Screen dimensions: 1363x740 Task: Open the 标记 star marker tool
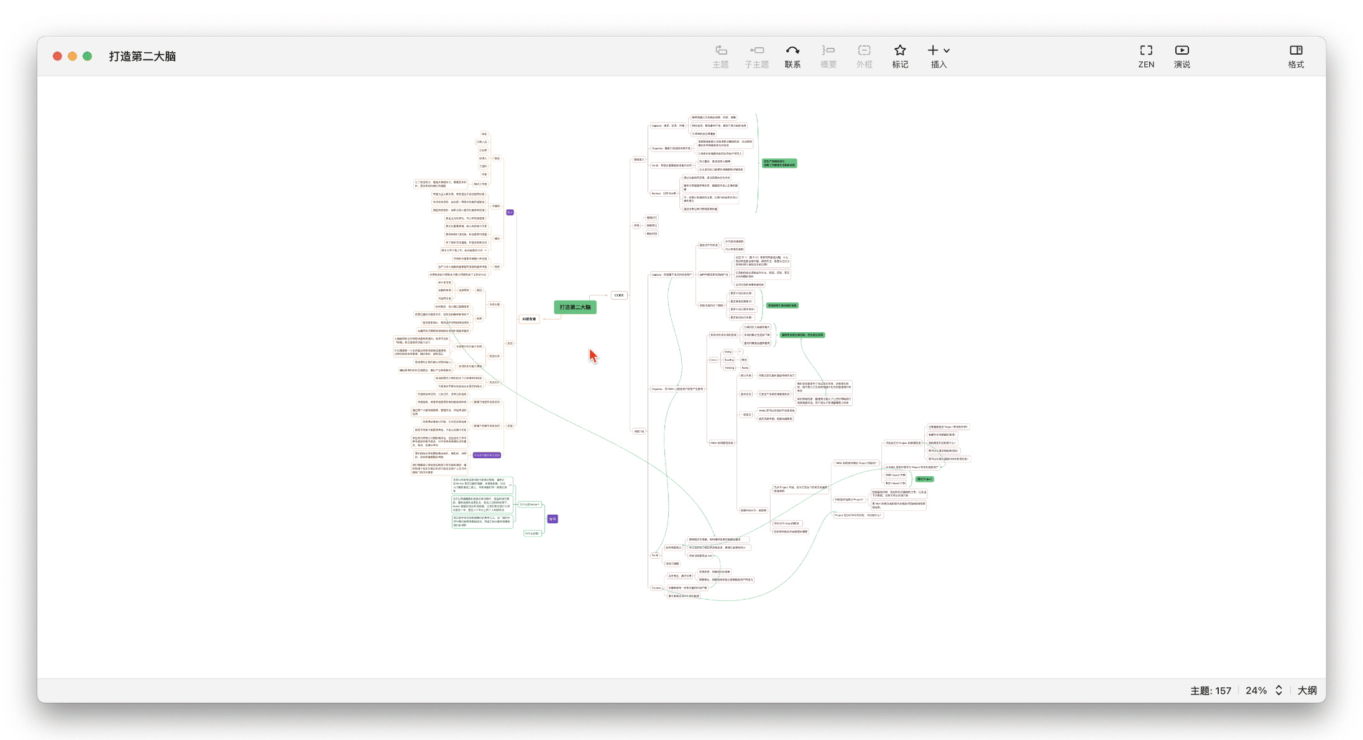(x=900, y=50)
